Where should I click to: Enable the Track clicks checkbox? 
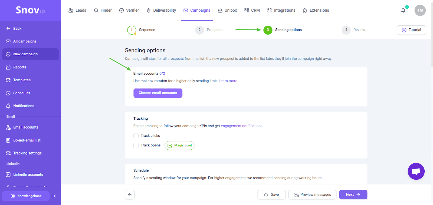pyautogui.click(x=136, y=136)
